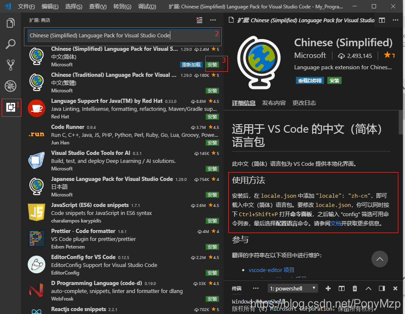Install the Japanese Language Pack

(x=212, y=195)
